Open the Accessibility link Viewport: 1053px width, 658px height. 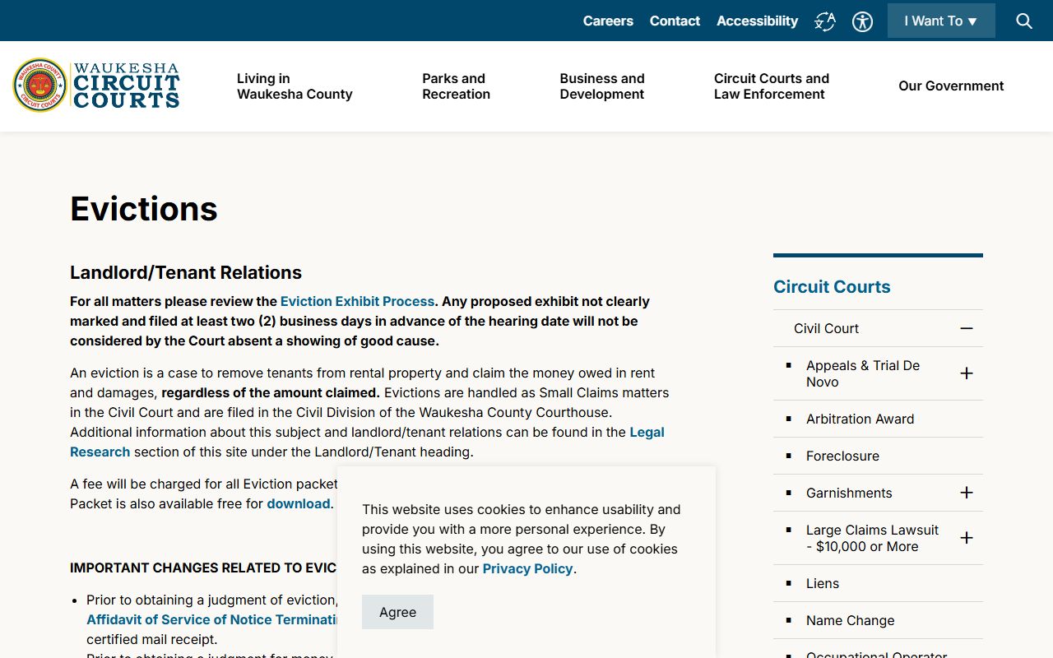[757, 21]
